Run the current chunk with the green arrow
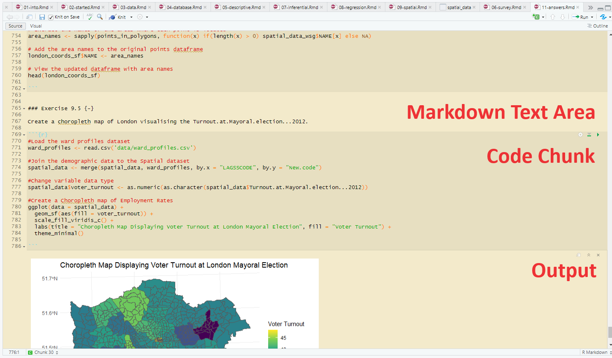This screenshot has width=612, height=358. pos(598,134)
